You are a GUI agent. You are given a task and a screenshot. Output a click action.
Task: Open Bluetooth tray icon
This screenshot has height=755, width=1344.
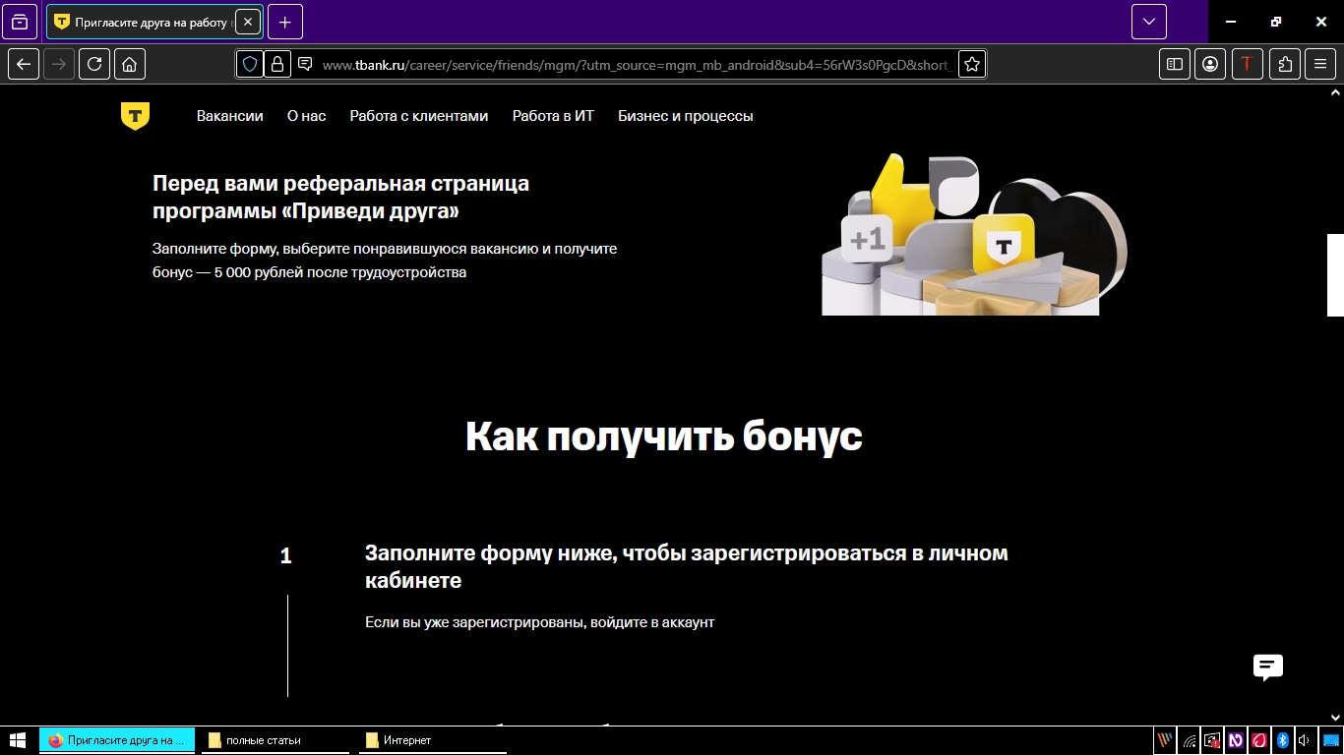pos(1282,740)
